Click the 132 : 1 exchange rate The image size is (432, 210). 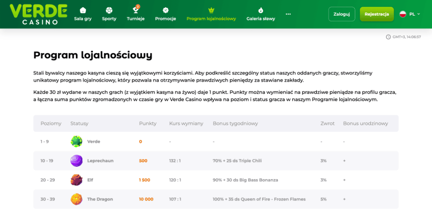coord(175,161)
